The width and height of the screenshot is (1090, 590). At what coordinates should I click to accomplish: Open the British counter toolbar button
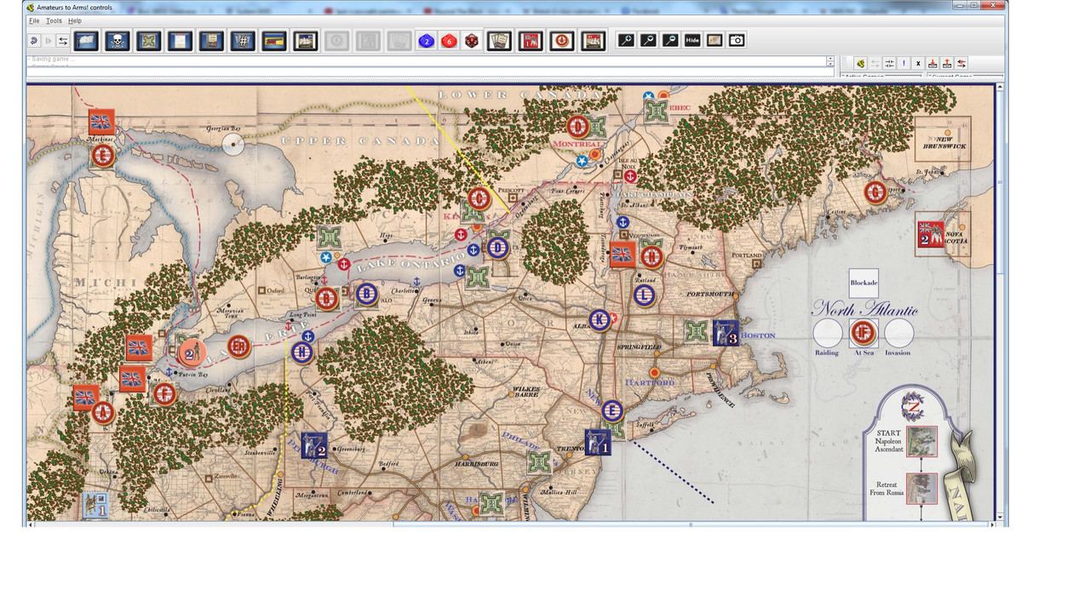click(x=531, y=40)
